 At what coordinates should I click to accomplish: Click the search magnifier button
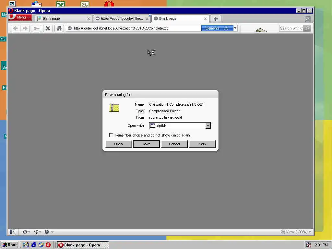[x=307, y=28]
